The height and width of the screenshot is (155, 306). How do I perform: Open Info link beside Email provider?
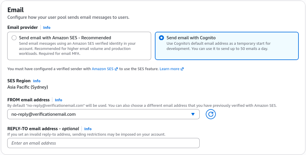point(47,27)
